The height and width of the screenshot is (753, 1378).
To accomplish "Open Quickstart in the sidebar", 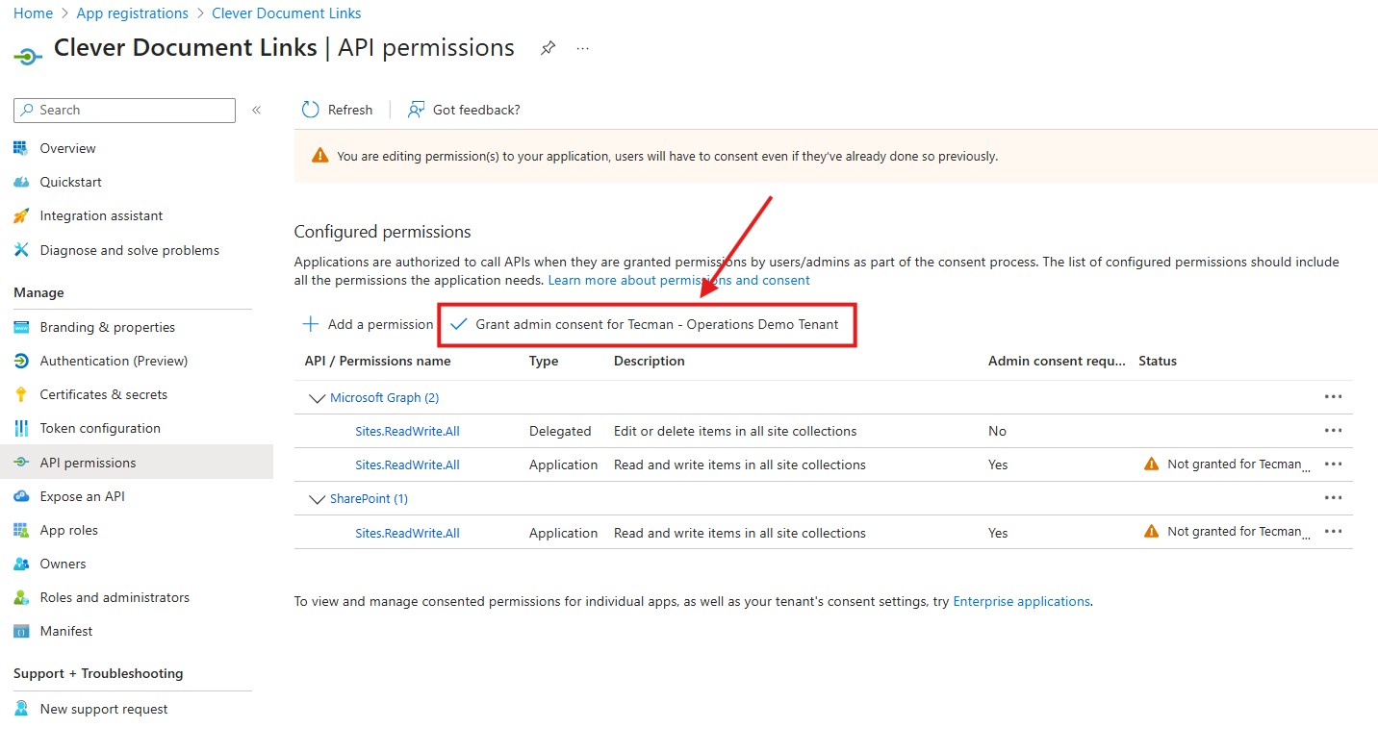I will [x=70, y=182].
